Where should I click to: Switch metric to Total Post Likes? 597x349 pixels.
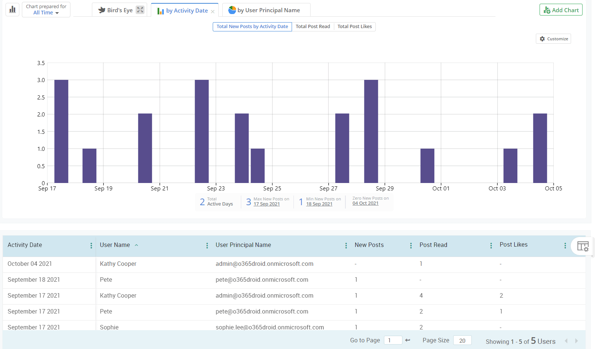(355, 26)
